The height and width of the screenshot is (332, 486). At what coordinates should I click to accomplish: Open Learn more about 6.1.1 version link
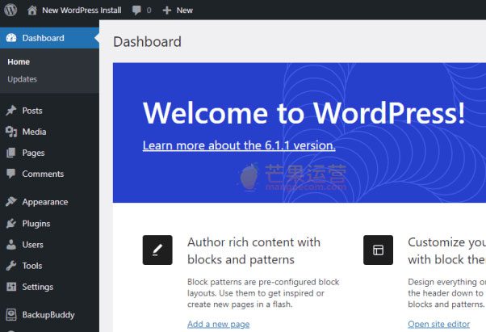pyautogui.click(x=239, y=145)
